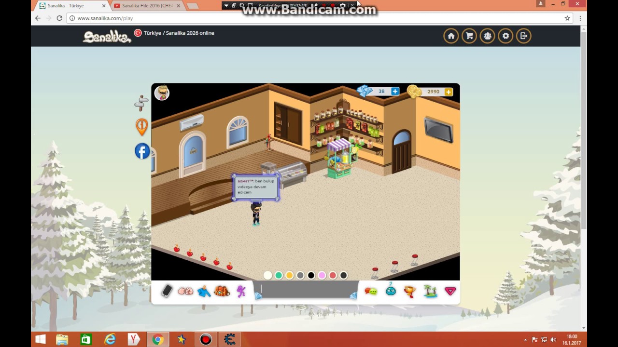Click the coin count showing 2990
618x347 pixels.
433,92
